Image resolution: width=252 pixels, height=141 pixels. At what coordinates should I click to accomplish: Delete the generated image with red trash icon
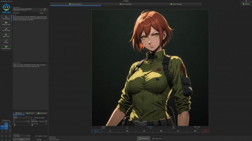pyautogui.click(x=206, y=131)
